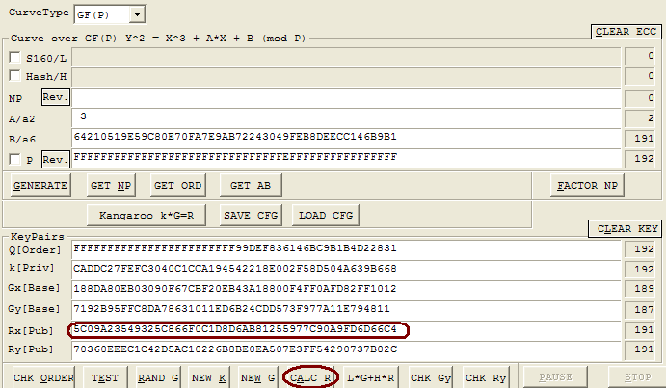Click the CHK Ry button
666x388 pixels.
[486, 377]
